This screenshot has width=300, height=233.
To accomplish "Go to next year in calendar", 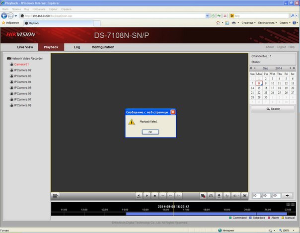I will pos(294,68).
